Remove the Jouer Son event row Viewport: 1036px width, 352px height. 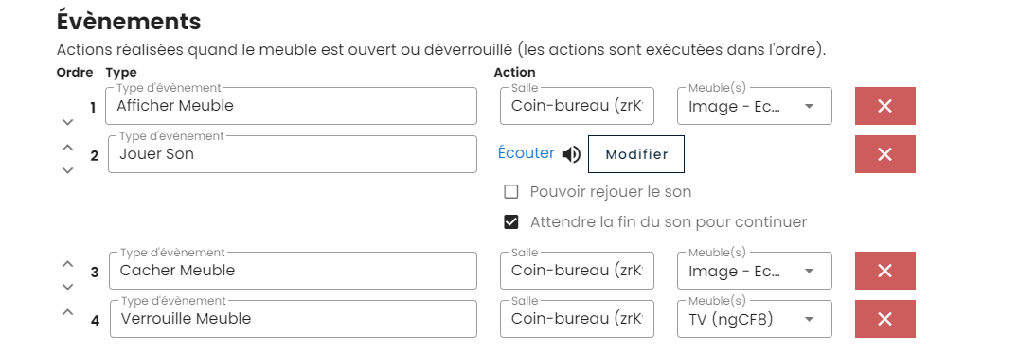click(x=884, y=154)
